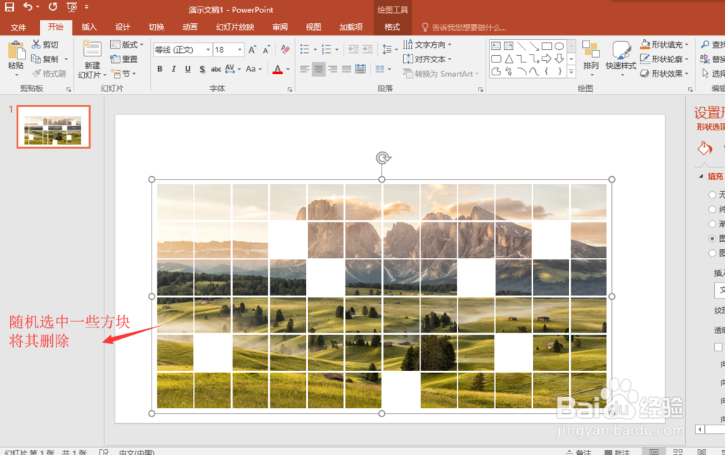Apply text shadow S icon
Screen dimensions: 725x455
click(x=202, y=69)
